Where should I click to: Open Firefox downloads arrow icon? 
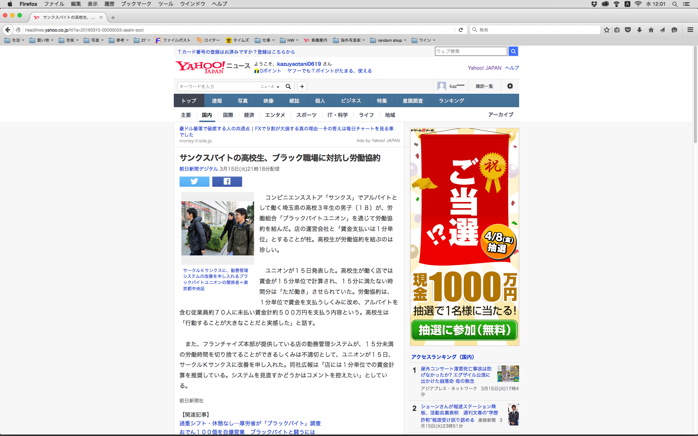click(x=639, y=30)
